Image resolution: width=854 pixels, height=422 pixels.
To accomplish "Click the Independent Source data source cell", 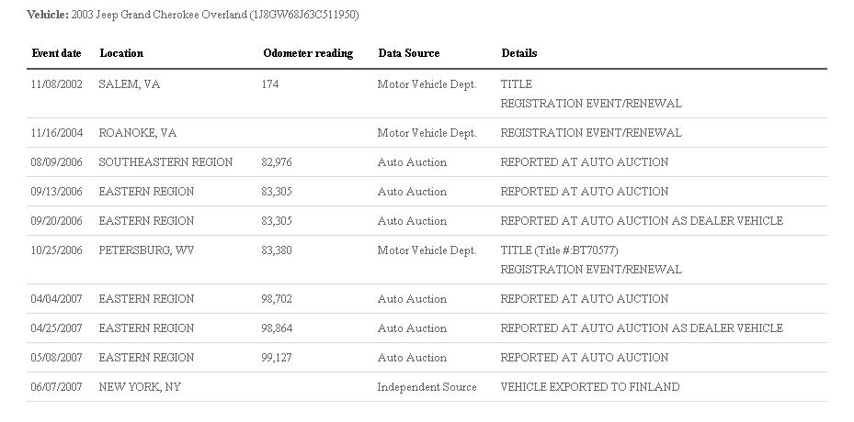I will (x=427, y=386).
